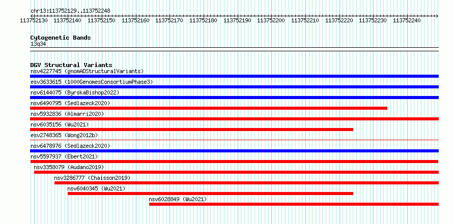Select the red bar under nsv5932836
Image resolution: width=453 pixels, height=224 pixels.
[234, 119]
